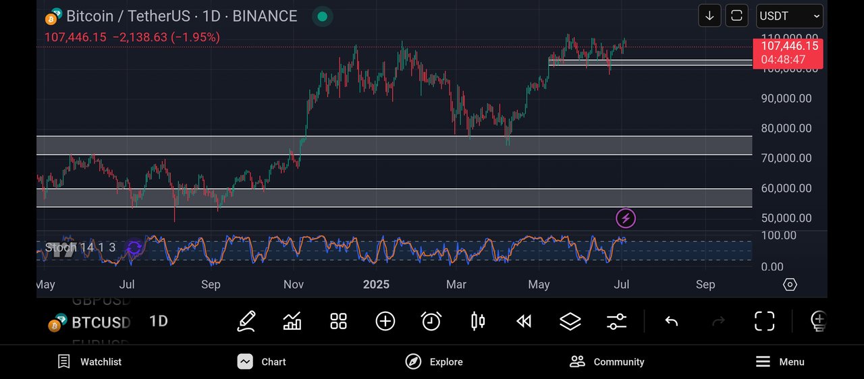Viewport: 864px width, 379px height.
Task: Open the layout grid templates icon
Action: pyautogui.click(x=338, y=321)
